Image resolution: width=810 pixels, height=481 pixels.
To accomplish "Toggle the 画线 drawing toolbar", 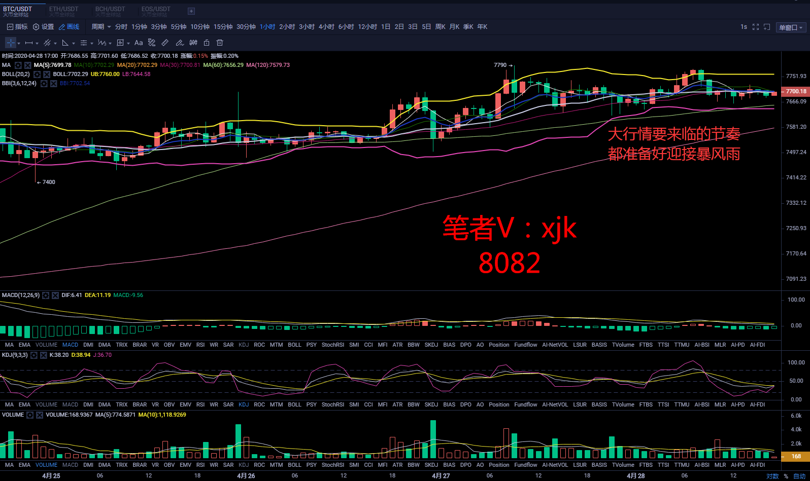I will pos(69,27).
